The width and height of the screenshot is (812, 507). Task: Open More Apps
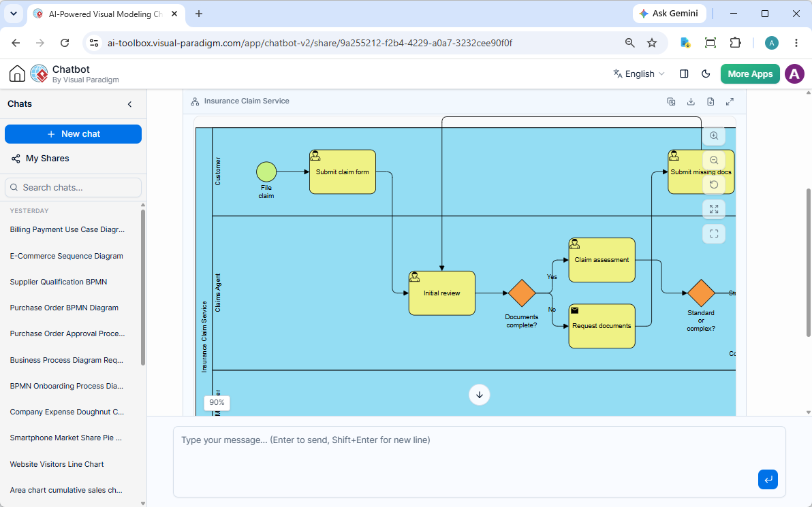coord(750,74)
